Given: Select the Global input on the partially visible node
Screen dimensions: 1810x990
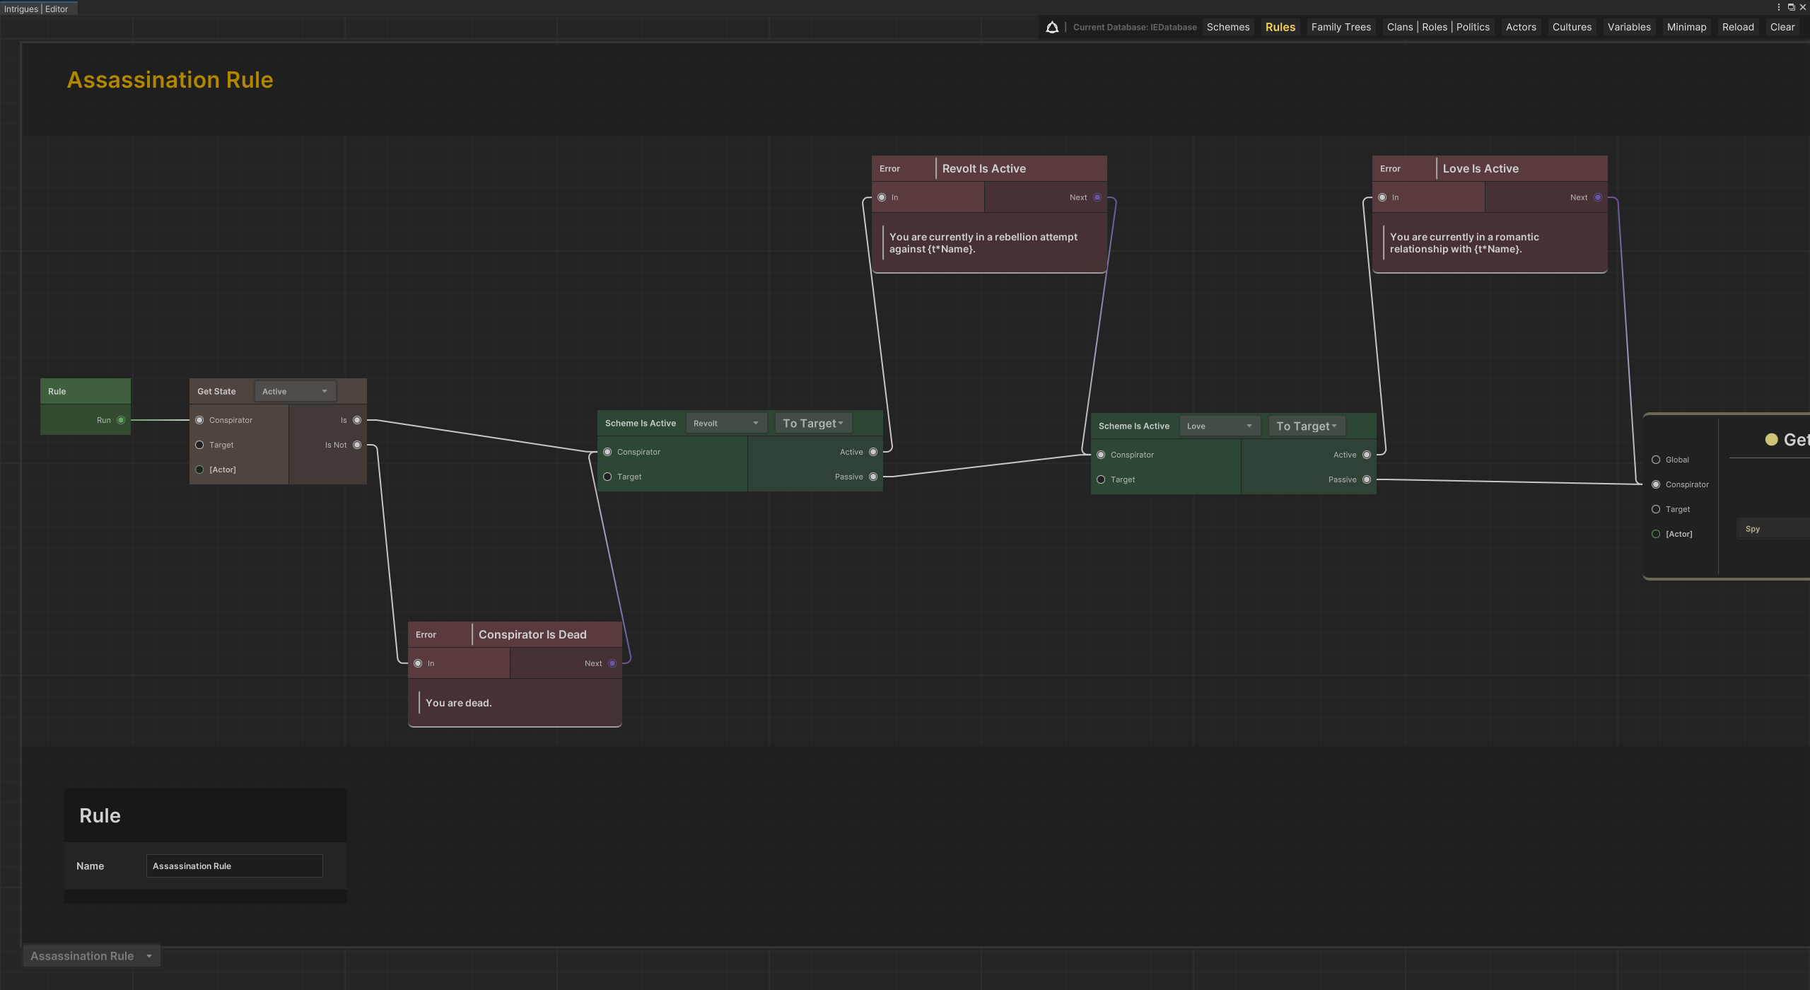Looking at the screenshot, I should point(1656,460).
